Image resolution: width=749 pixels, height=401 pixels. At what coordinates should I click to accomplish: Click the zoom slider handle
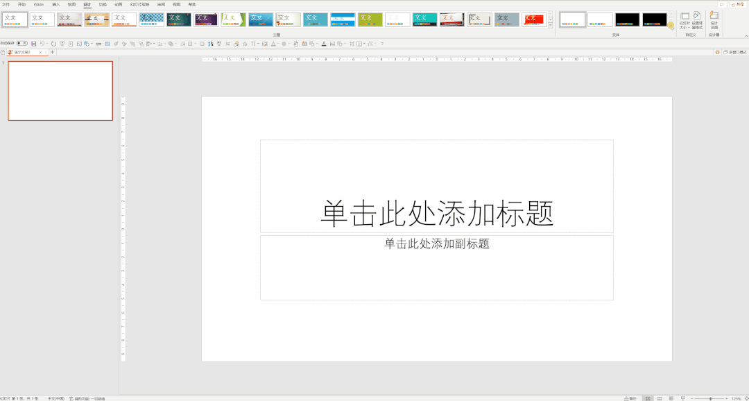pos(710,398)
